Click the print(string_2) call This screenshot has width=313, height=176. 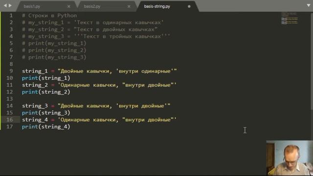point(46,92)
